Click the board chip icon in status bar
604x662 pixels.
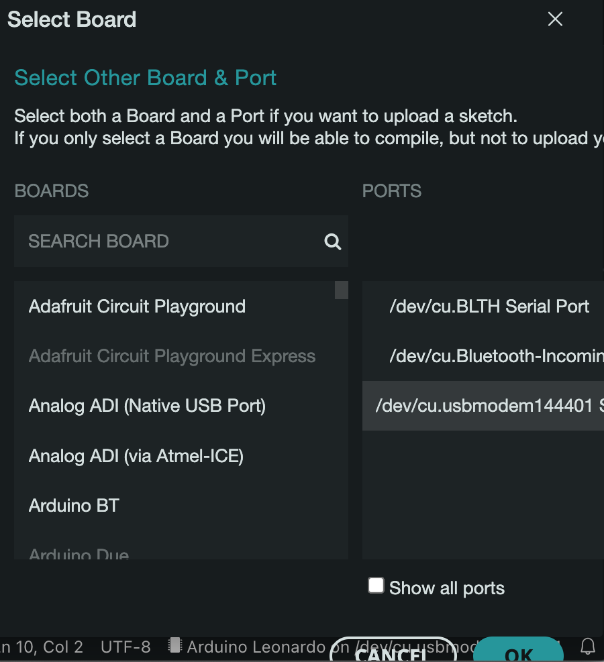[x=175, y=646]
